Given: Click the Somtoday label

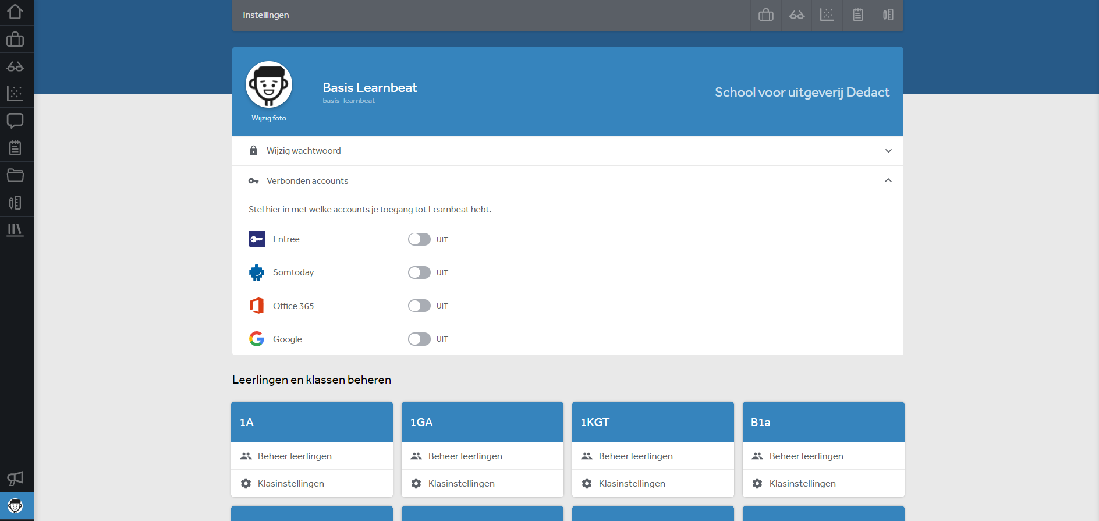Looking at the screenshot, I should pos(293,272).
